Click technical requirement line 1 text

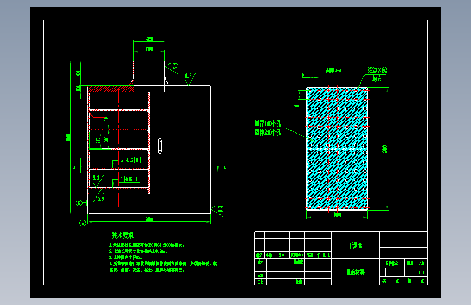(x=147, y=245)
